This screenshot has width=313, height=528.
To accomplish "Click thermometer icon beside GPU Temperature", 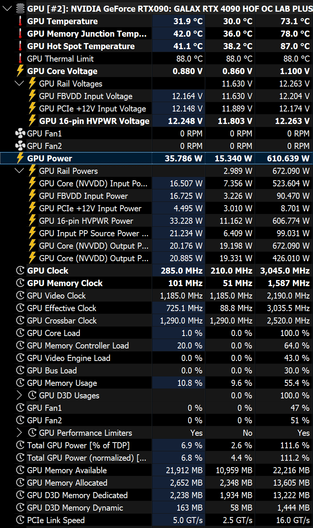I will (x=20, y=21).
